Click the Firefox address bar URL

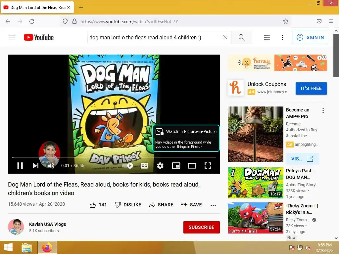[129, 21]
